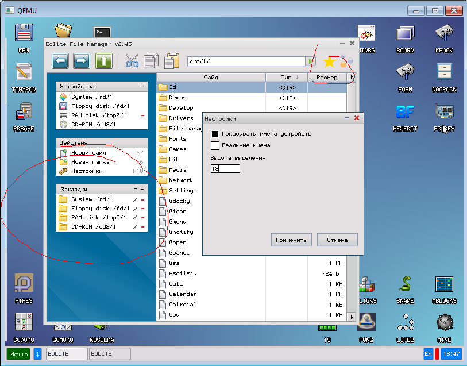
Task: Click the scissors cut icon
Action: pyautogui.click(x=132, y=61)
